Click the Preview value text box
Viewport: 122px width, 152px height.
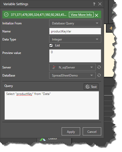(x=75, y=56)
